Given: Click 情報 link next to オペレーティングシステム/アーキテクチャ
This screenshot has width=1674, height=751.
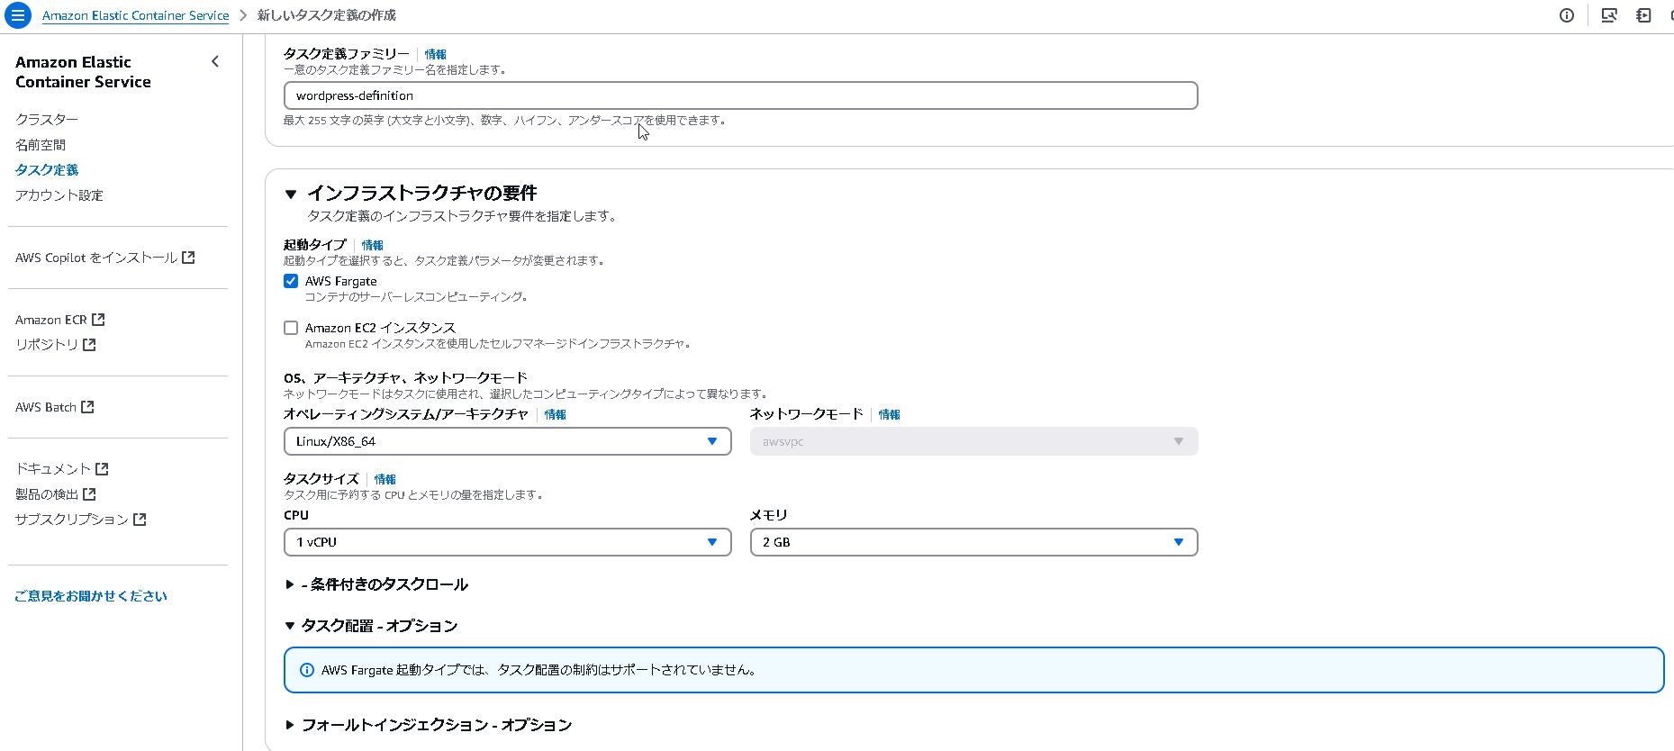Looking at the screenshot, I should (556, 414).
